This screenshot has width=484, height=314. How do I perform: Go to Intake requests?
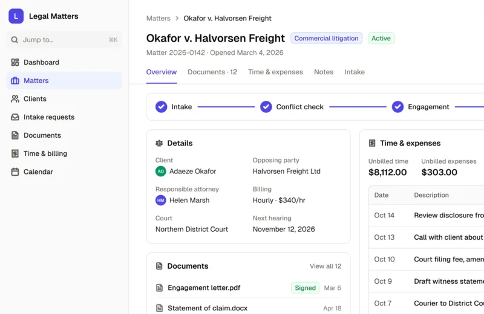tap(64, 117)
